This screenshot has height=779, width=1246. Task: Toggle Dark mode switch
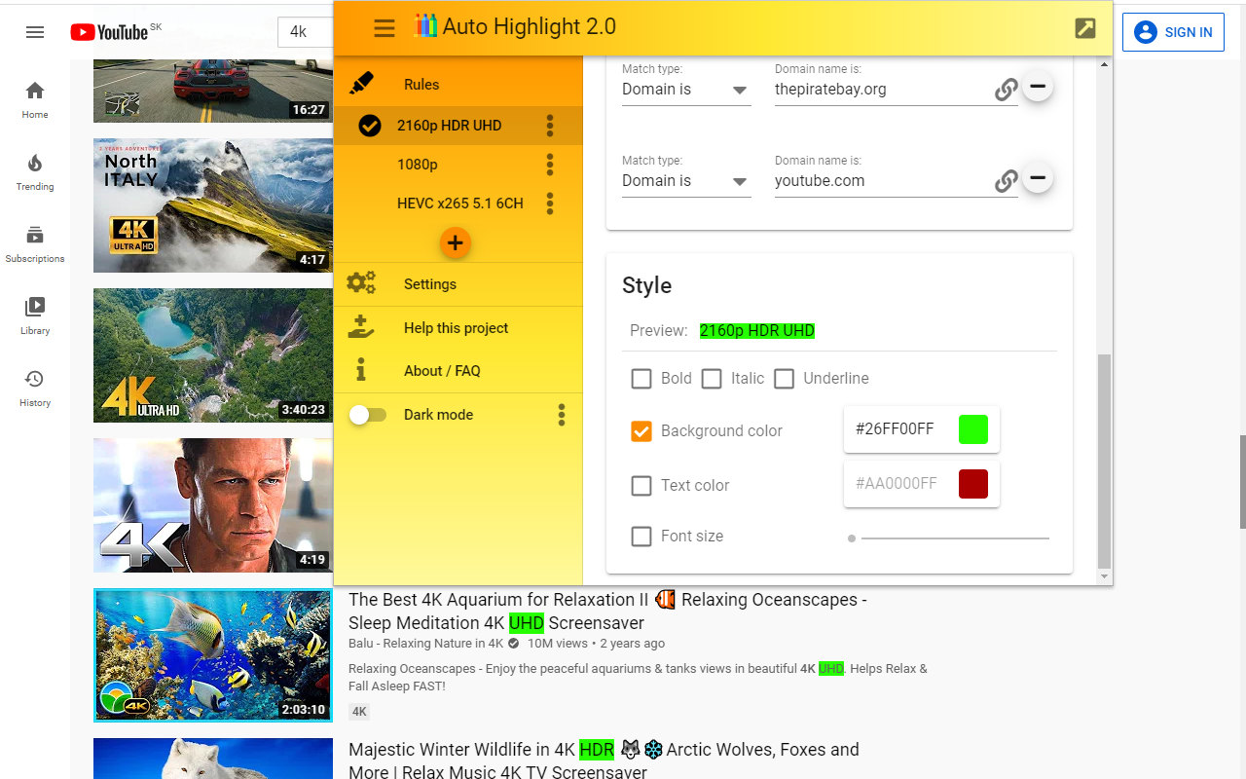point(368,414)
